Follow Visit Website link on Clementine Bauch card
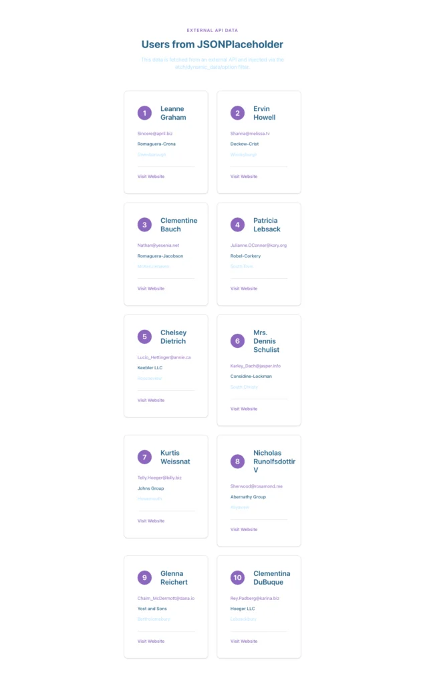Screen dimensions: 425x685 (151, 288)
